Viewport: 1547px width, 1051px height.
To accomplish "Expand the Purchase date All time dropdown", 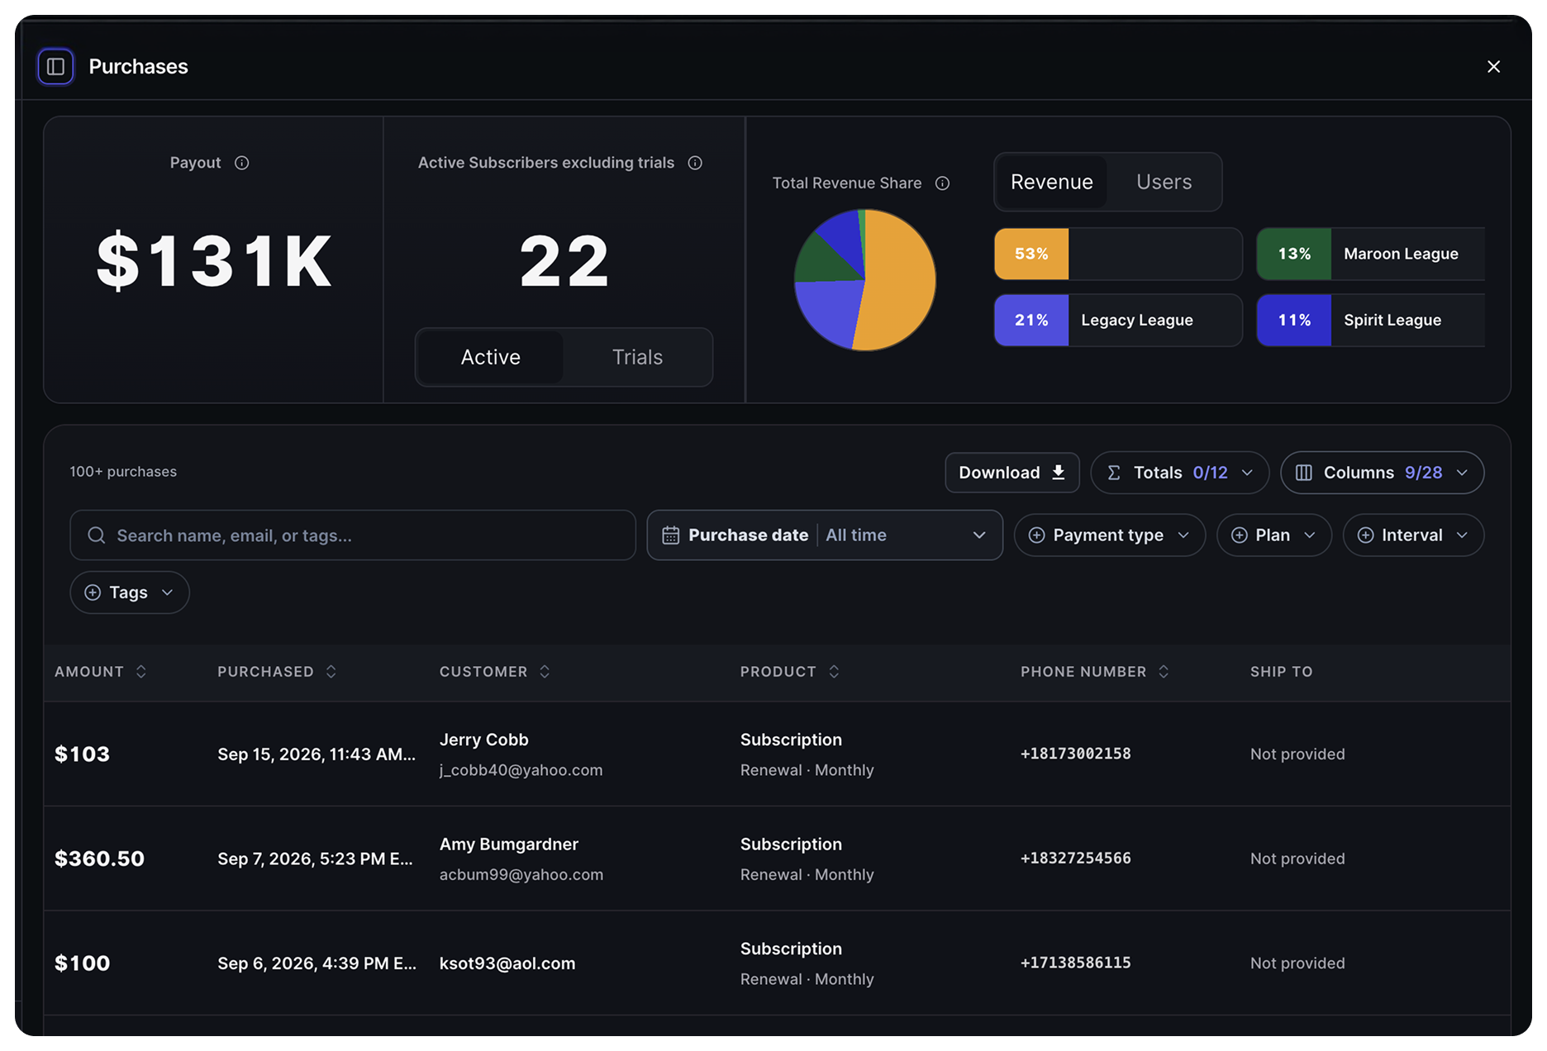I will pos(825,535).
